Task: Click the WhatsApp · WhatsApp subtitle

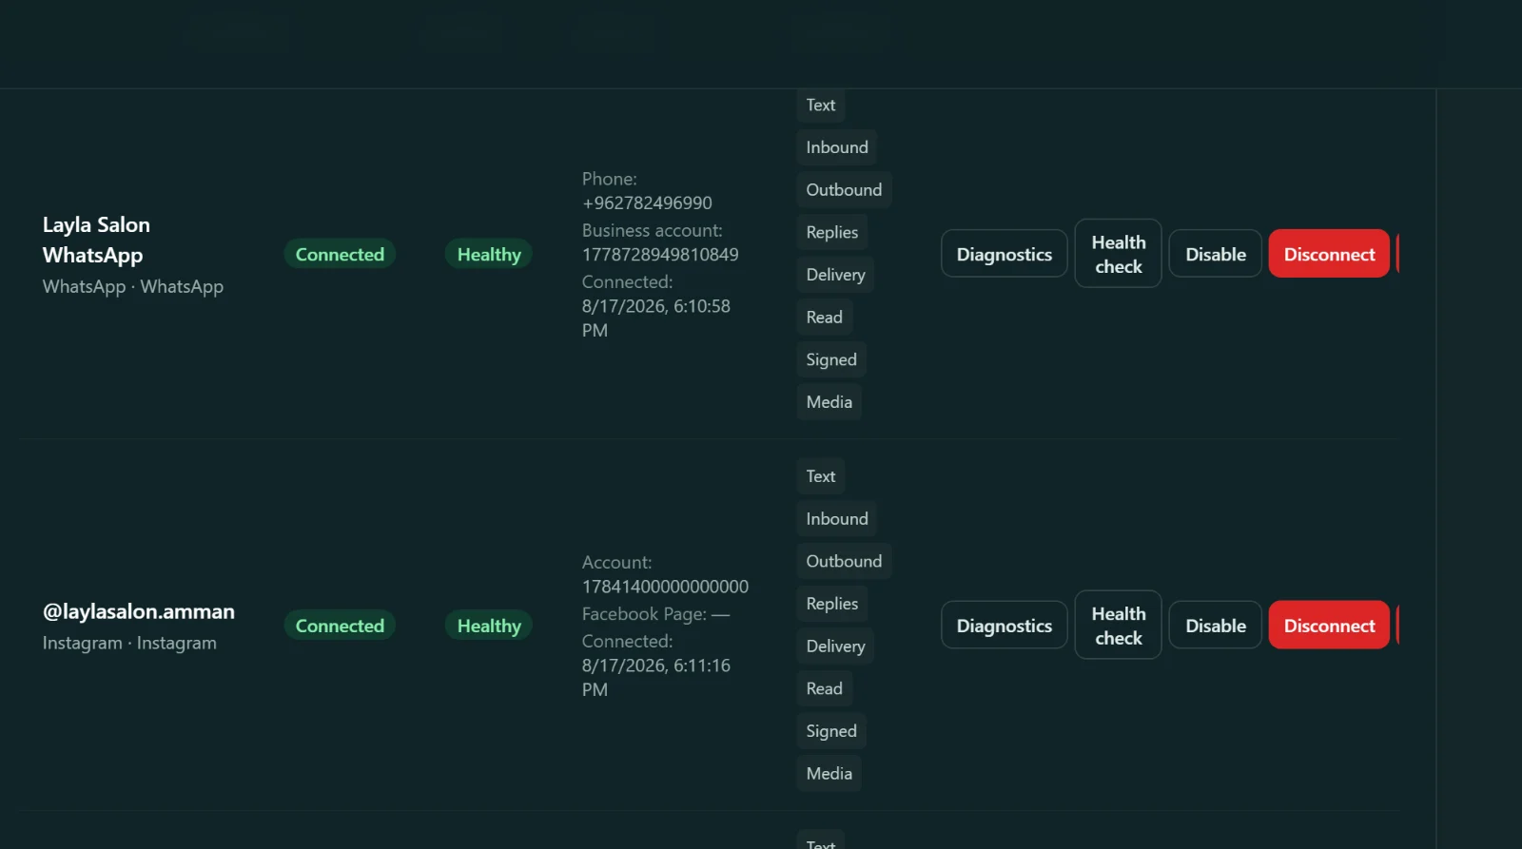Action: point(133,286)
